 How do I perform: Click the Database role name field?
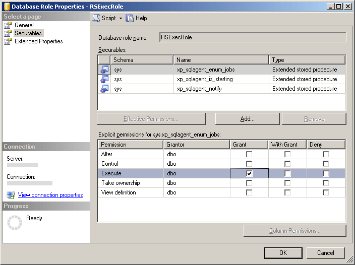click(253, 37)
